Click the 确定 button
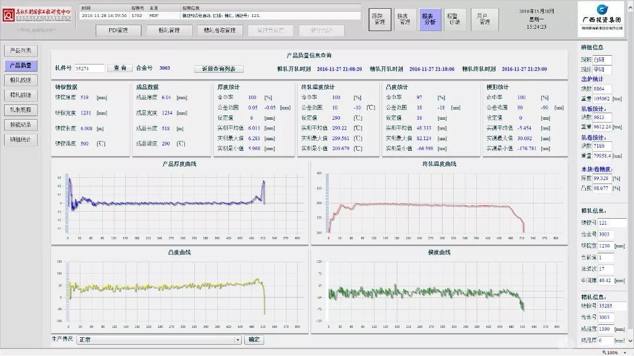634x356 pixels. tap(254, 340)
